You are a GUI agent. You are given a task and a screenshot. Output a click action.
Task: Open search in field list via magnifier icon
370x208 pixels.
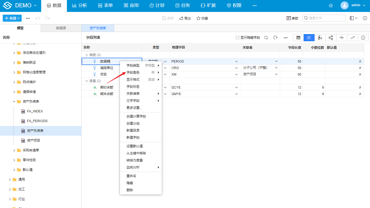click(x=266, y=37)
